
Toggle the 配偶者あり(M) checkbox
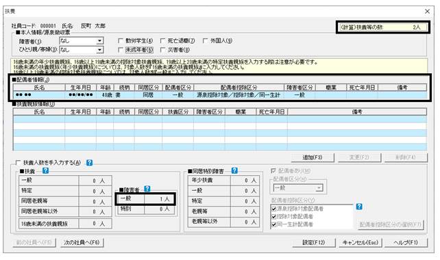(x=273, y=170)
